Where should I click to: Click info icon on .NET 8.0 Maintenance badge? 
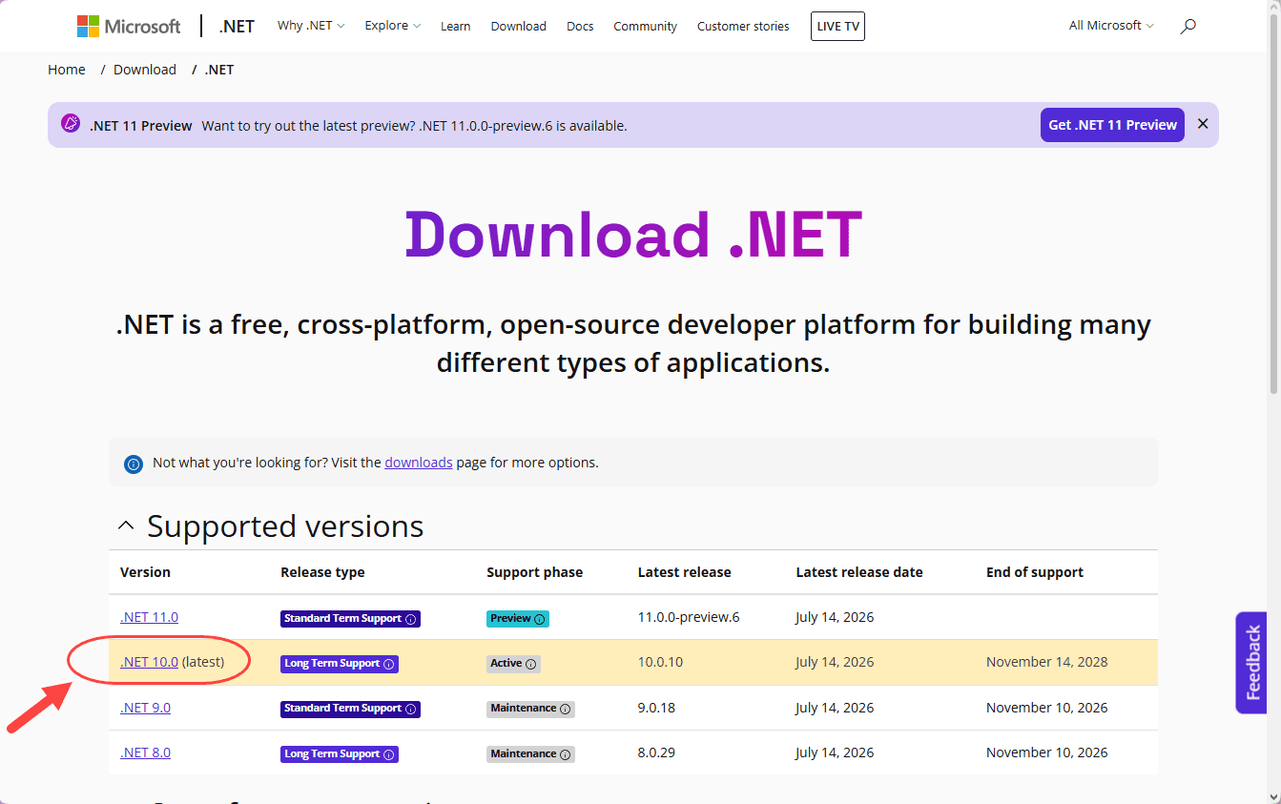tap(566, 754)
